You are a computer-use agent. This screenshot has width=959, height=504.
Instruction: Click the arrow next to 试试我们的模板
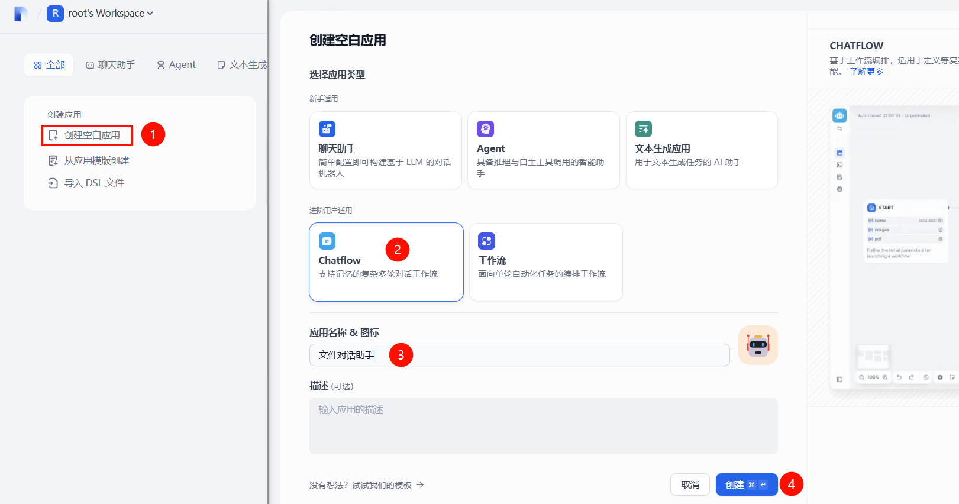(420, 485)
